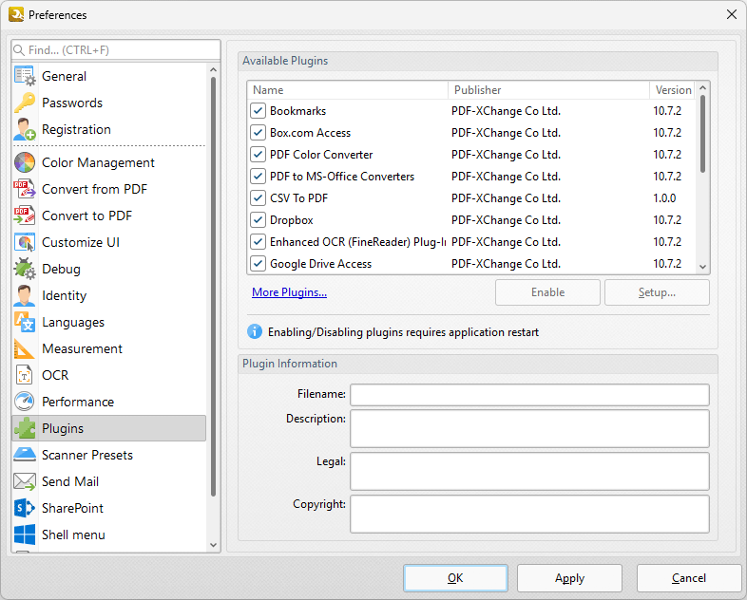Click the Measurement ruler icon

click(x=25, y=348)
